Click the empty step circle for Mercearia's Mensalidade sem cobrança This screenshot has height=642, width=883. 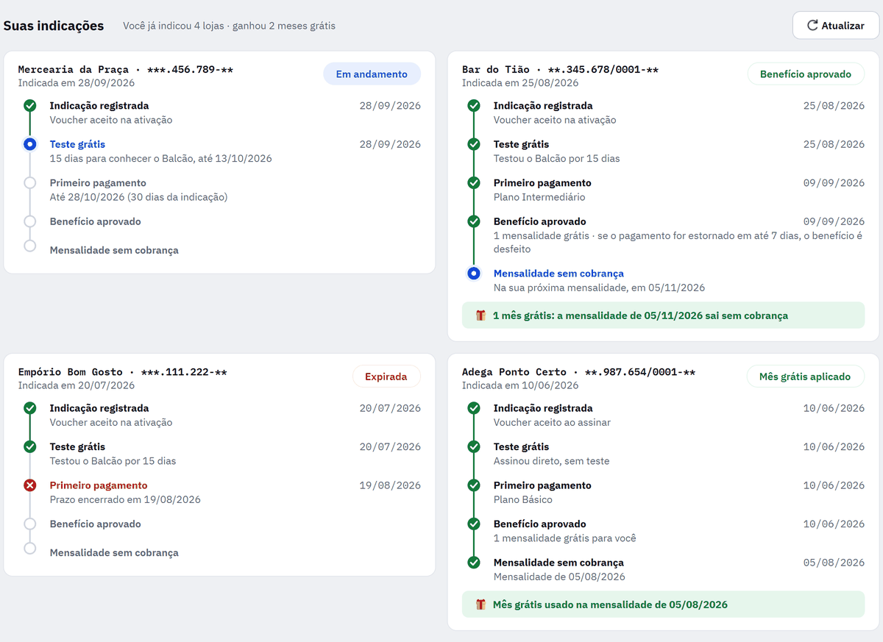coord(29,246)
